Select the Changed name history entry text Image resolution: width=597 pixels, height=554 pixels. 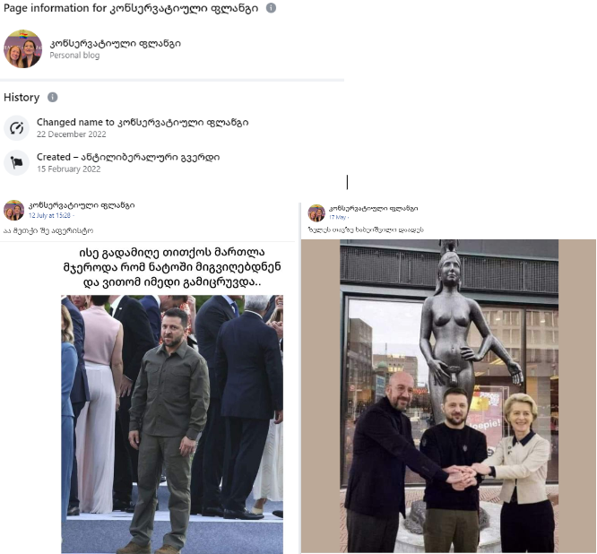click(143, 123)
